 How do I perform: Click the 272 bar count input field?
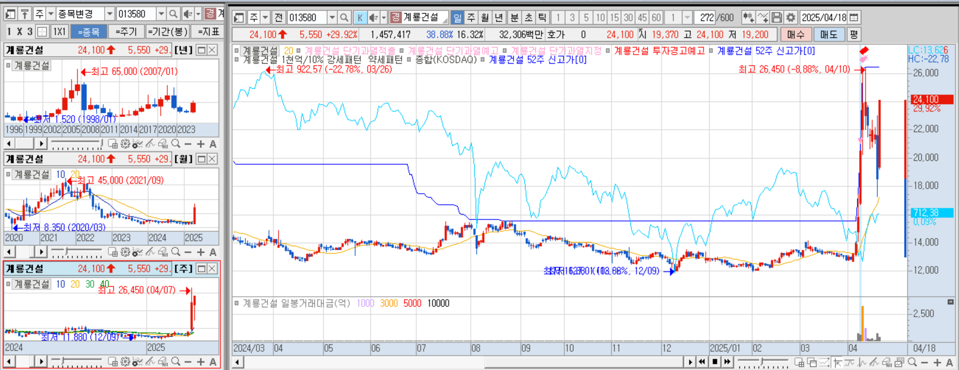pos(706,18)
